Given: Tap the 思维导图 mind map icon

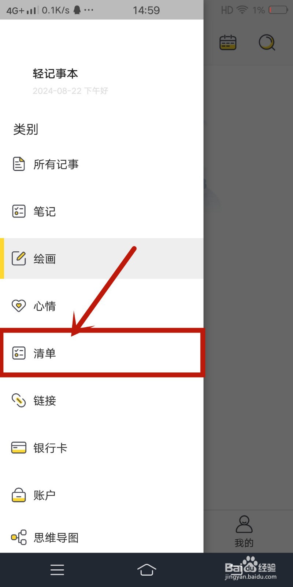Looking at the screenshot, I should [19, 537].
